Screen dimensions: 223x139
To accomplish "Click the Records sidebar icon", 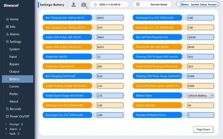I will point(7,109).
